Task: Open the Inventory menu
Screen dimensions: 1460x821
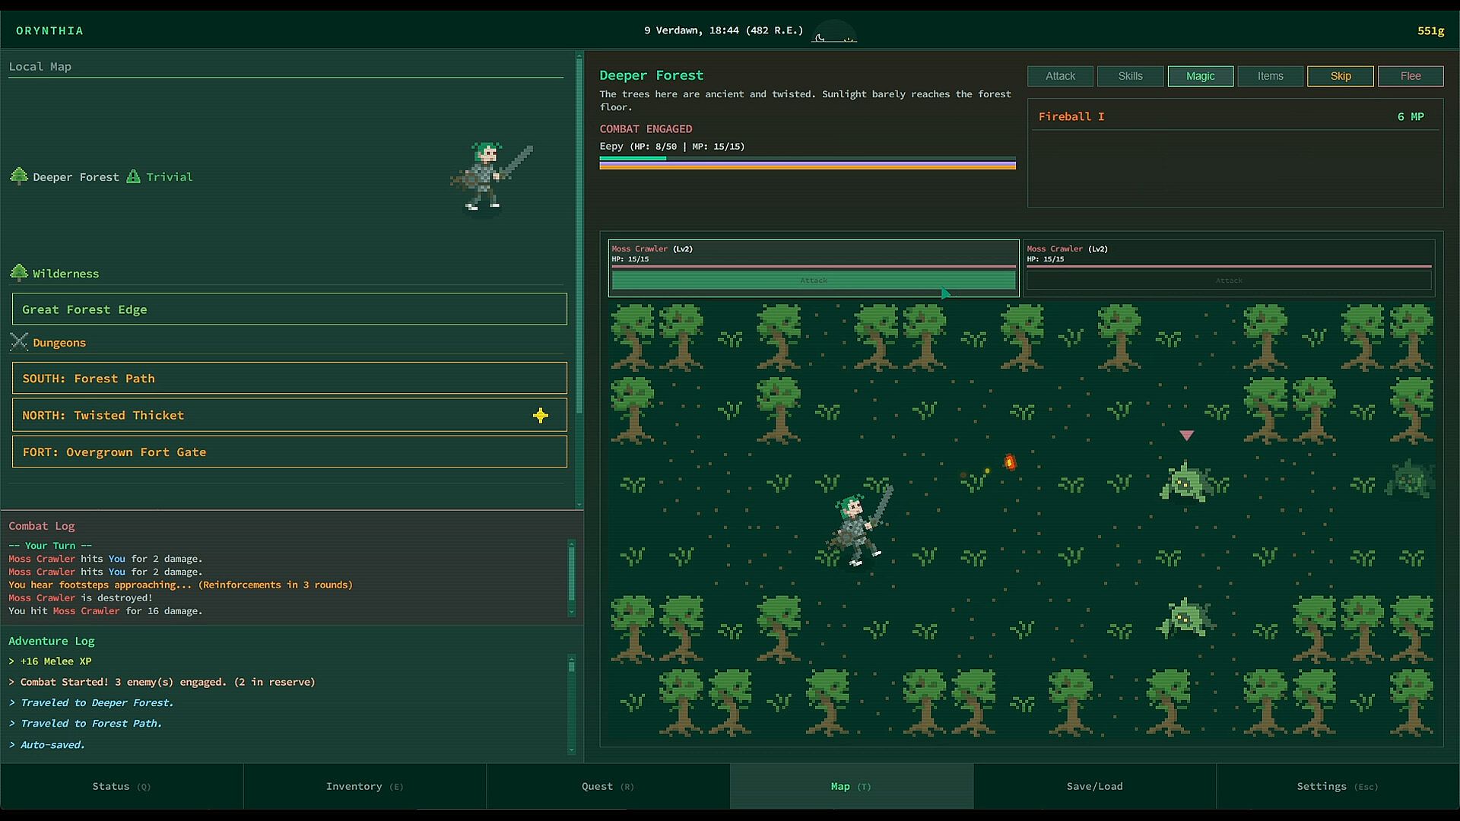Action: click(x=364, y=786)
